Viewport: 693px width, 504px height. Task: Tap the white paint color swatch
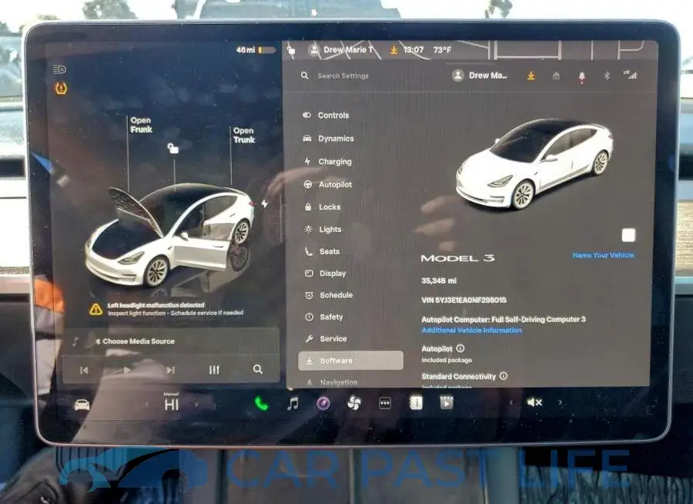pos(628,235)
